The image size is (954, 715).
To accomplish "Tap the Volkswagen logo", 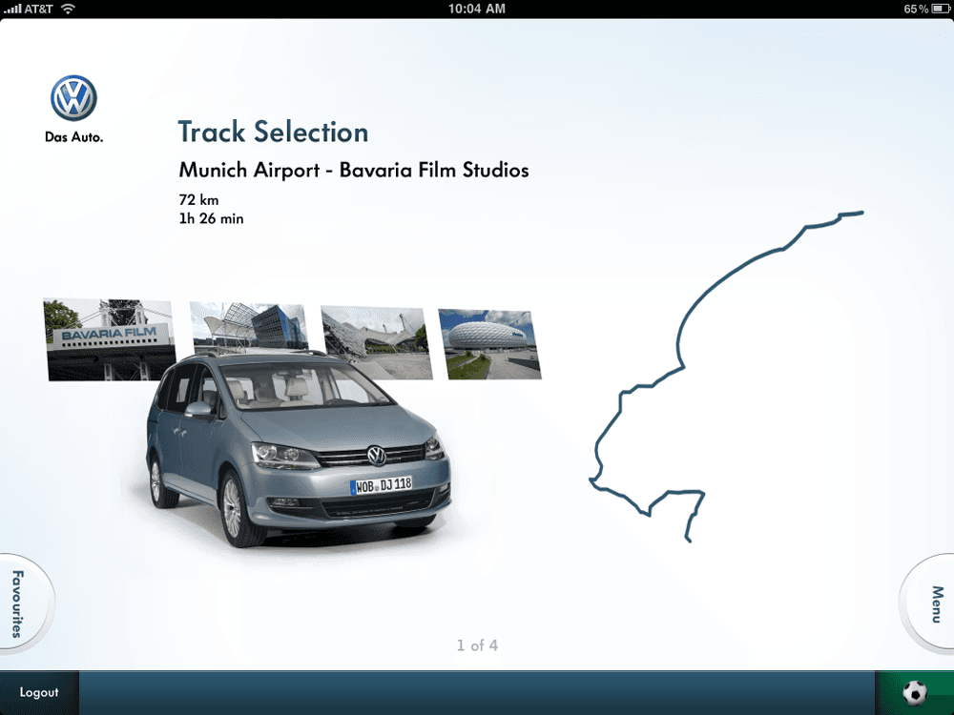I will click(73, 98).
